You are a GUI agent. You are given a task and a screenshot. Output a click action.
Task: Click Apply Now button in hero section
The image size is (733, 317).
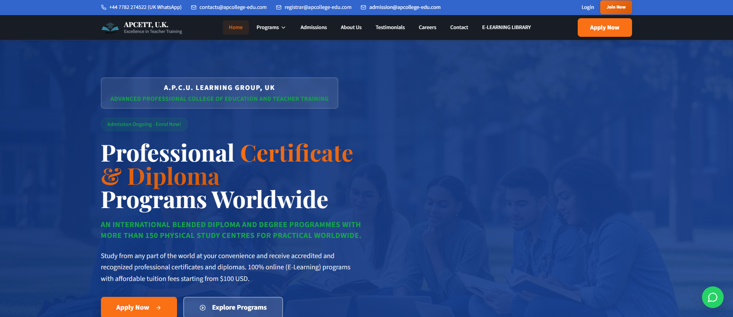click(139, 307)
